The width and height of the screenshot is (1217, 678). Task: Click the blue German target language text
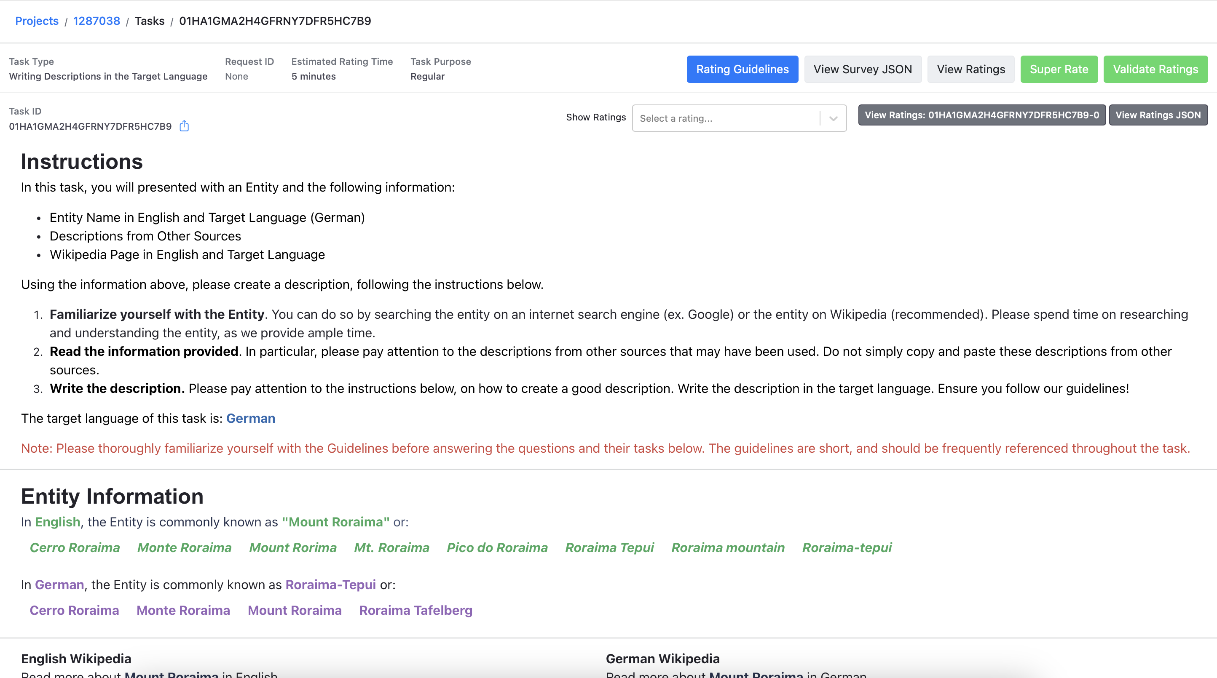click(x=250, y=418)
